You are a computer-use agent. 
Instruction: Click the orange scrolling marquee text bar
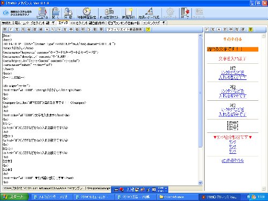click(x=233, y=49)
